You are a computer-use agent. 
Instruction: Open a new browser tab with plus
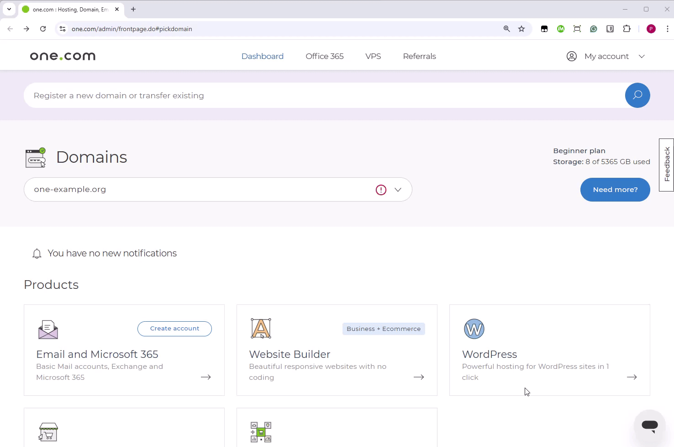click(x=133, y=9)
